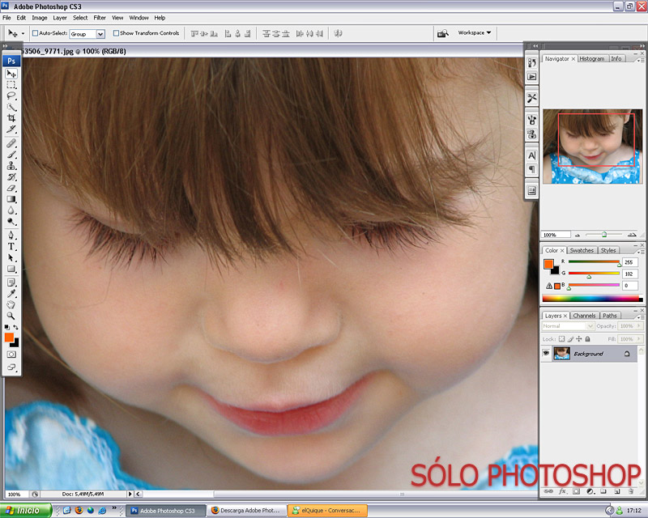Hide the Background layer with eye icon
The width and height of the screenshot is (648, 518).
tap(546, 354)
